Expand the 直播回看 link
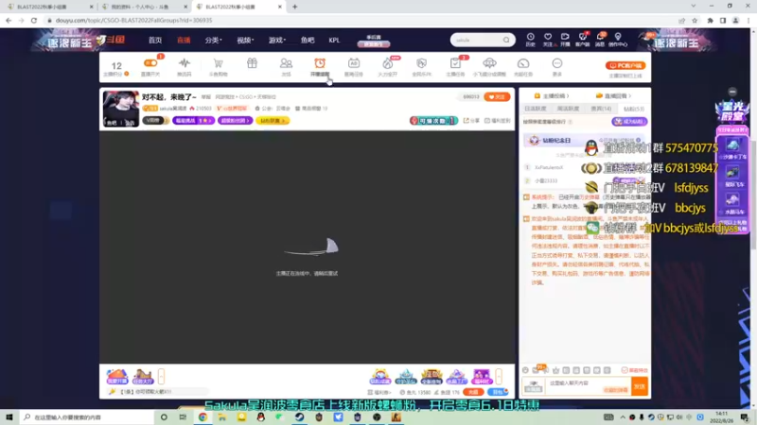This screenshot has height=425, width=757. [613, 96]
